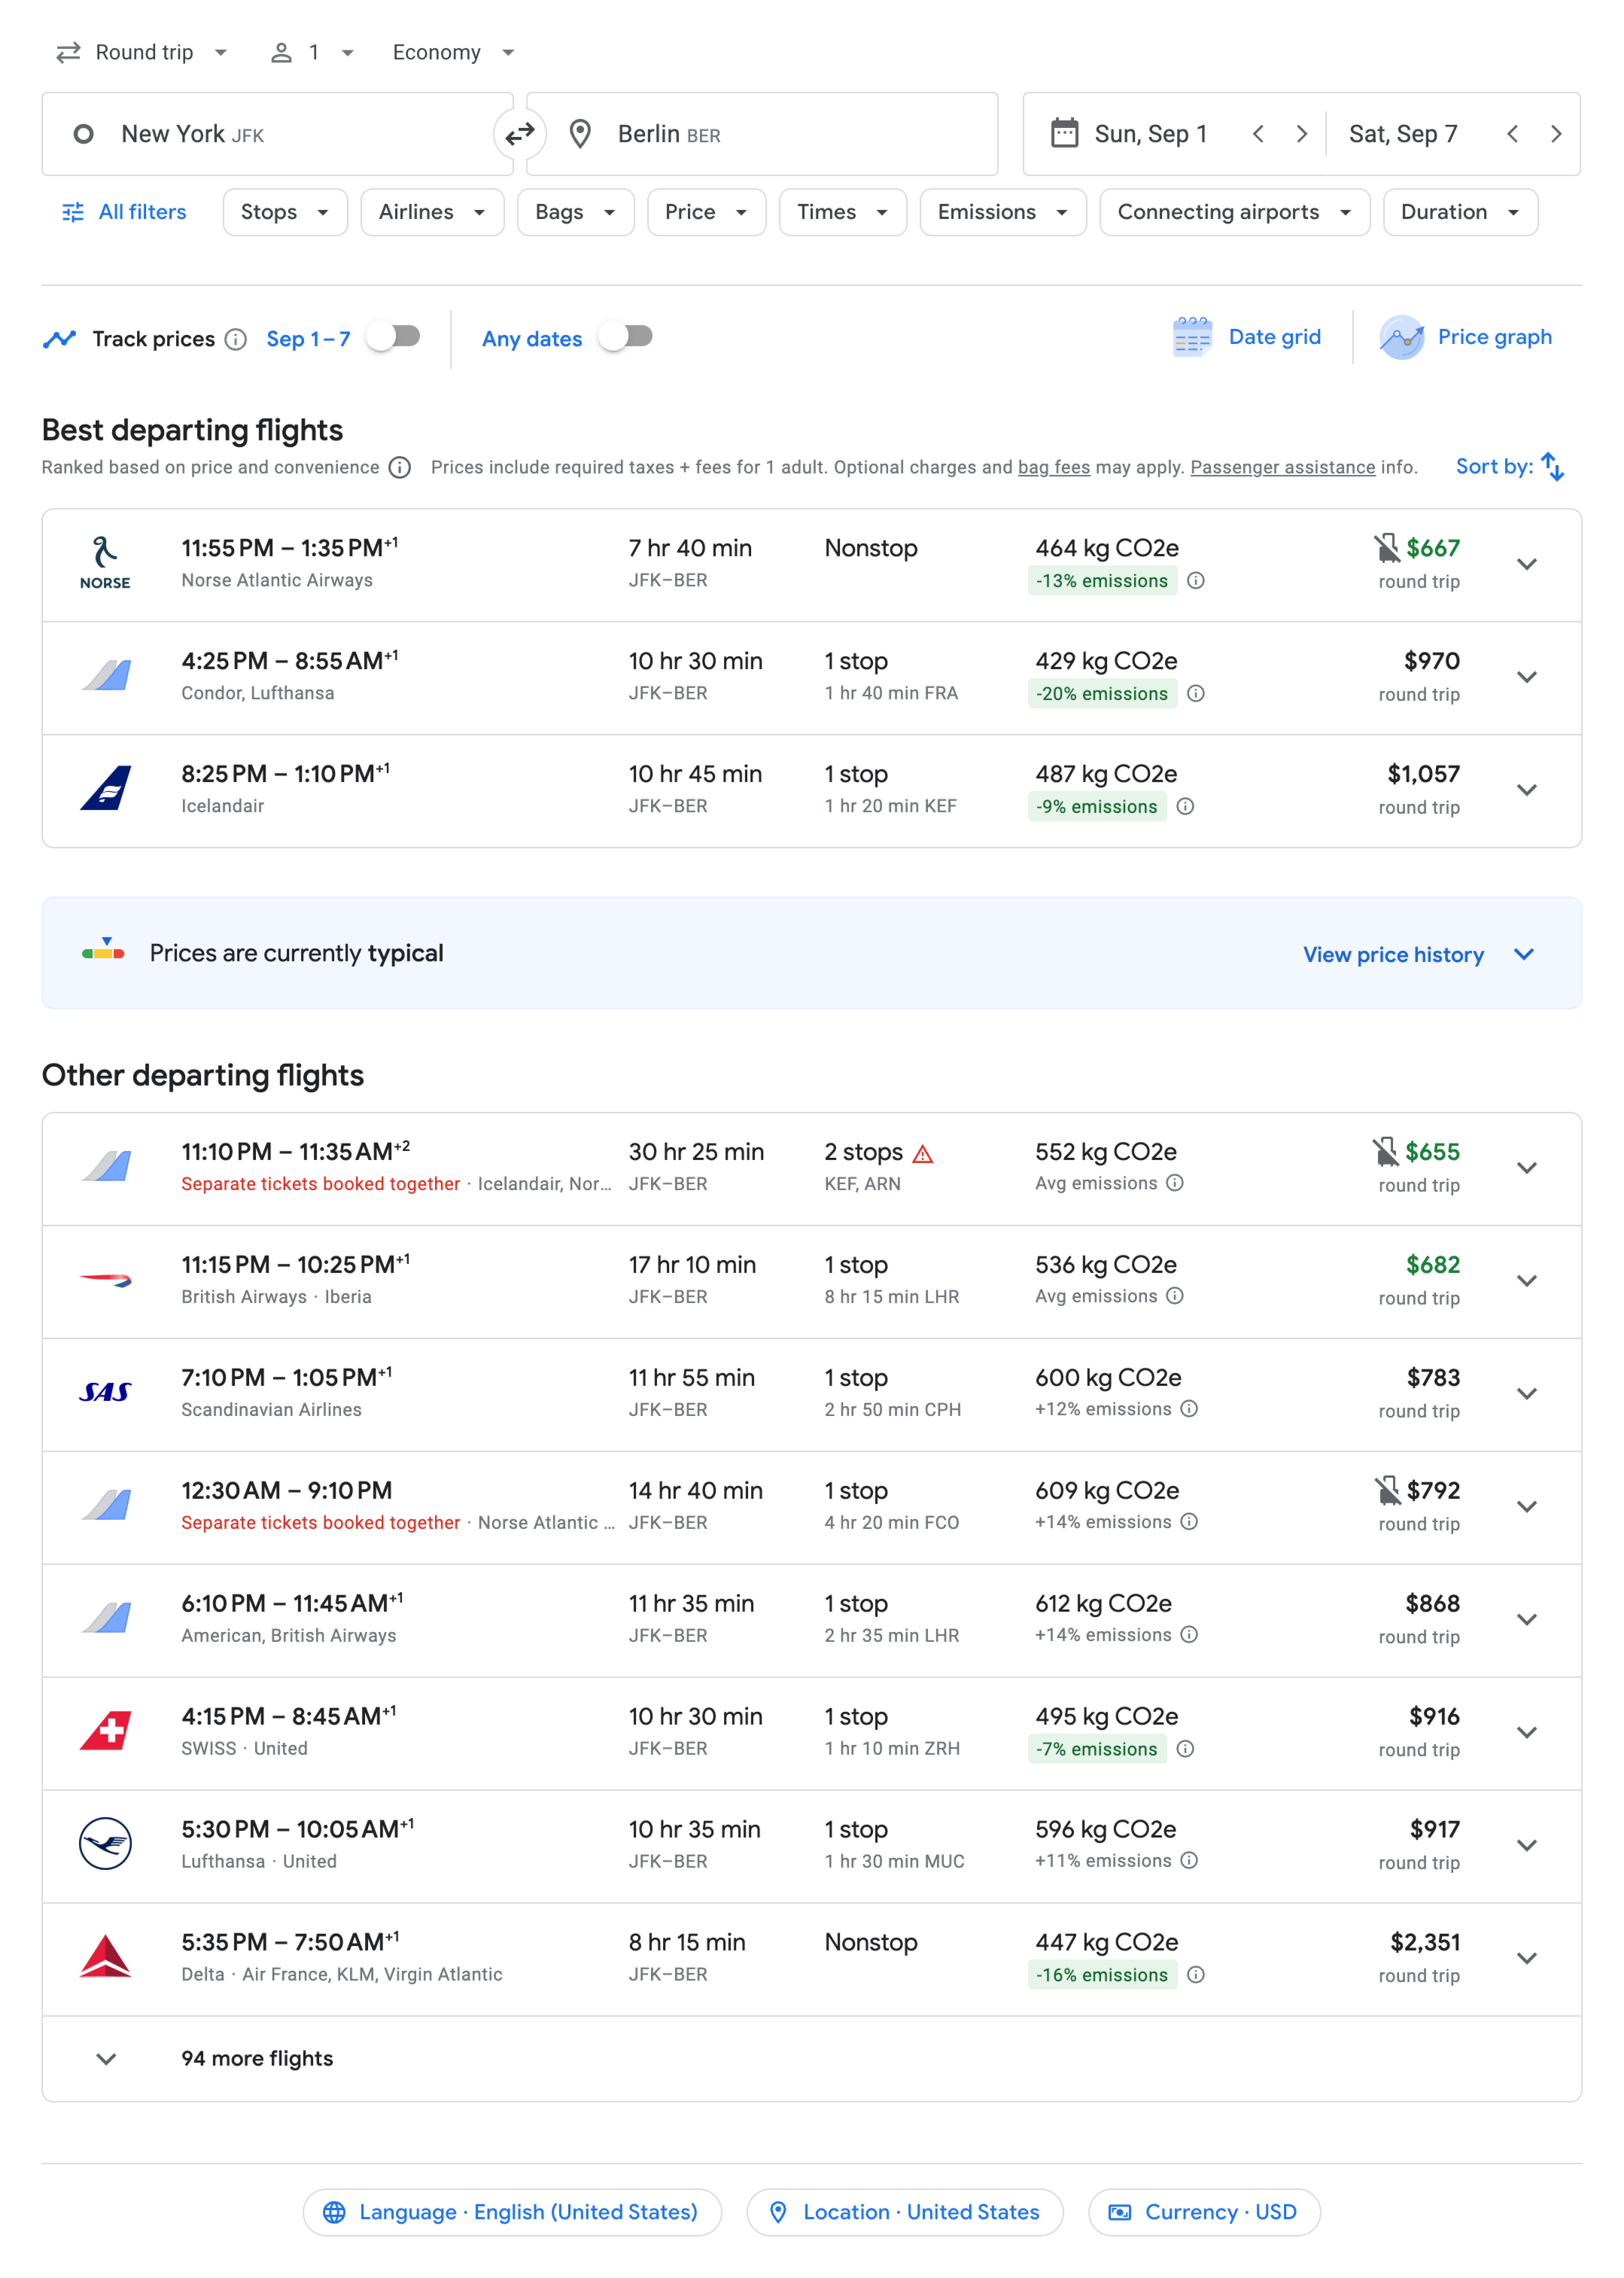Click the Date grid icon

click(x=1191, y=337)
